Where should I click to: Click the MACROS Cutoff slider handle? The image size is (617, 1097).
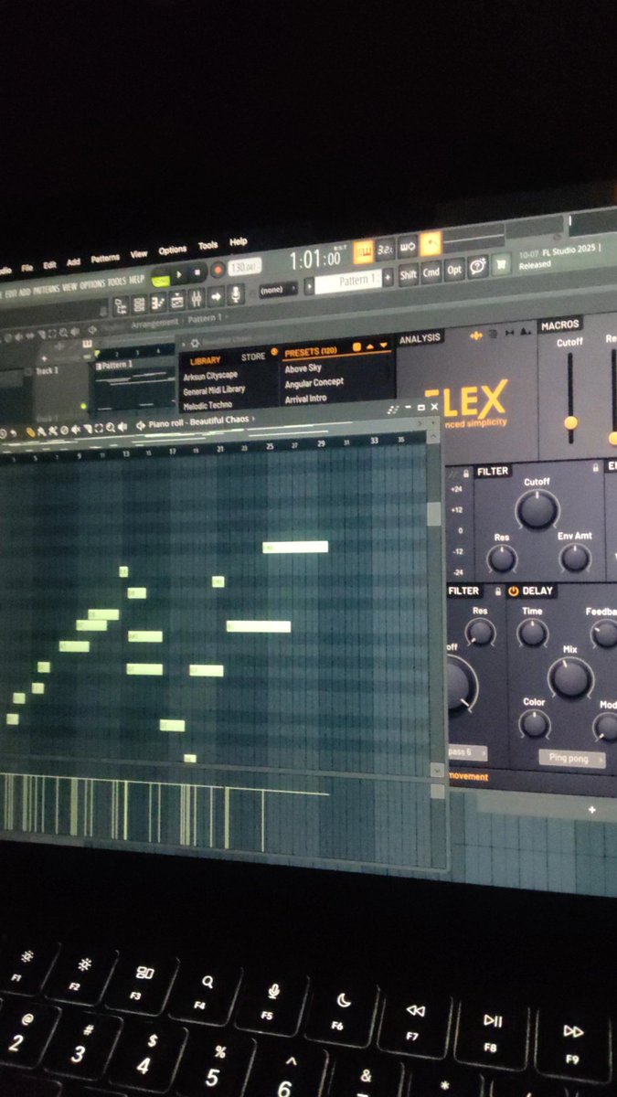point(570,422)
